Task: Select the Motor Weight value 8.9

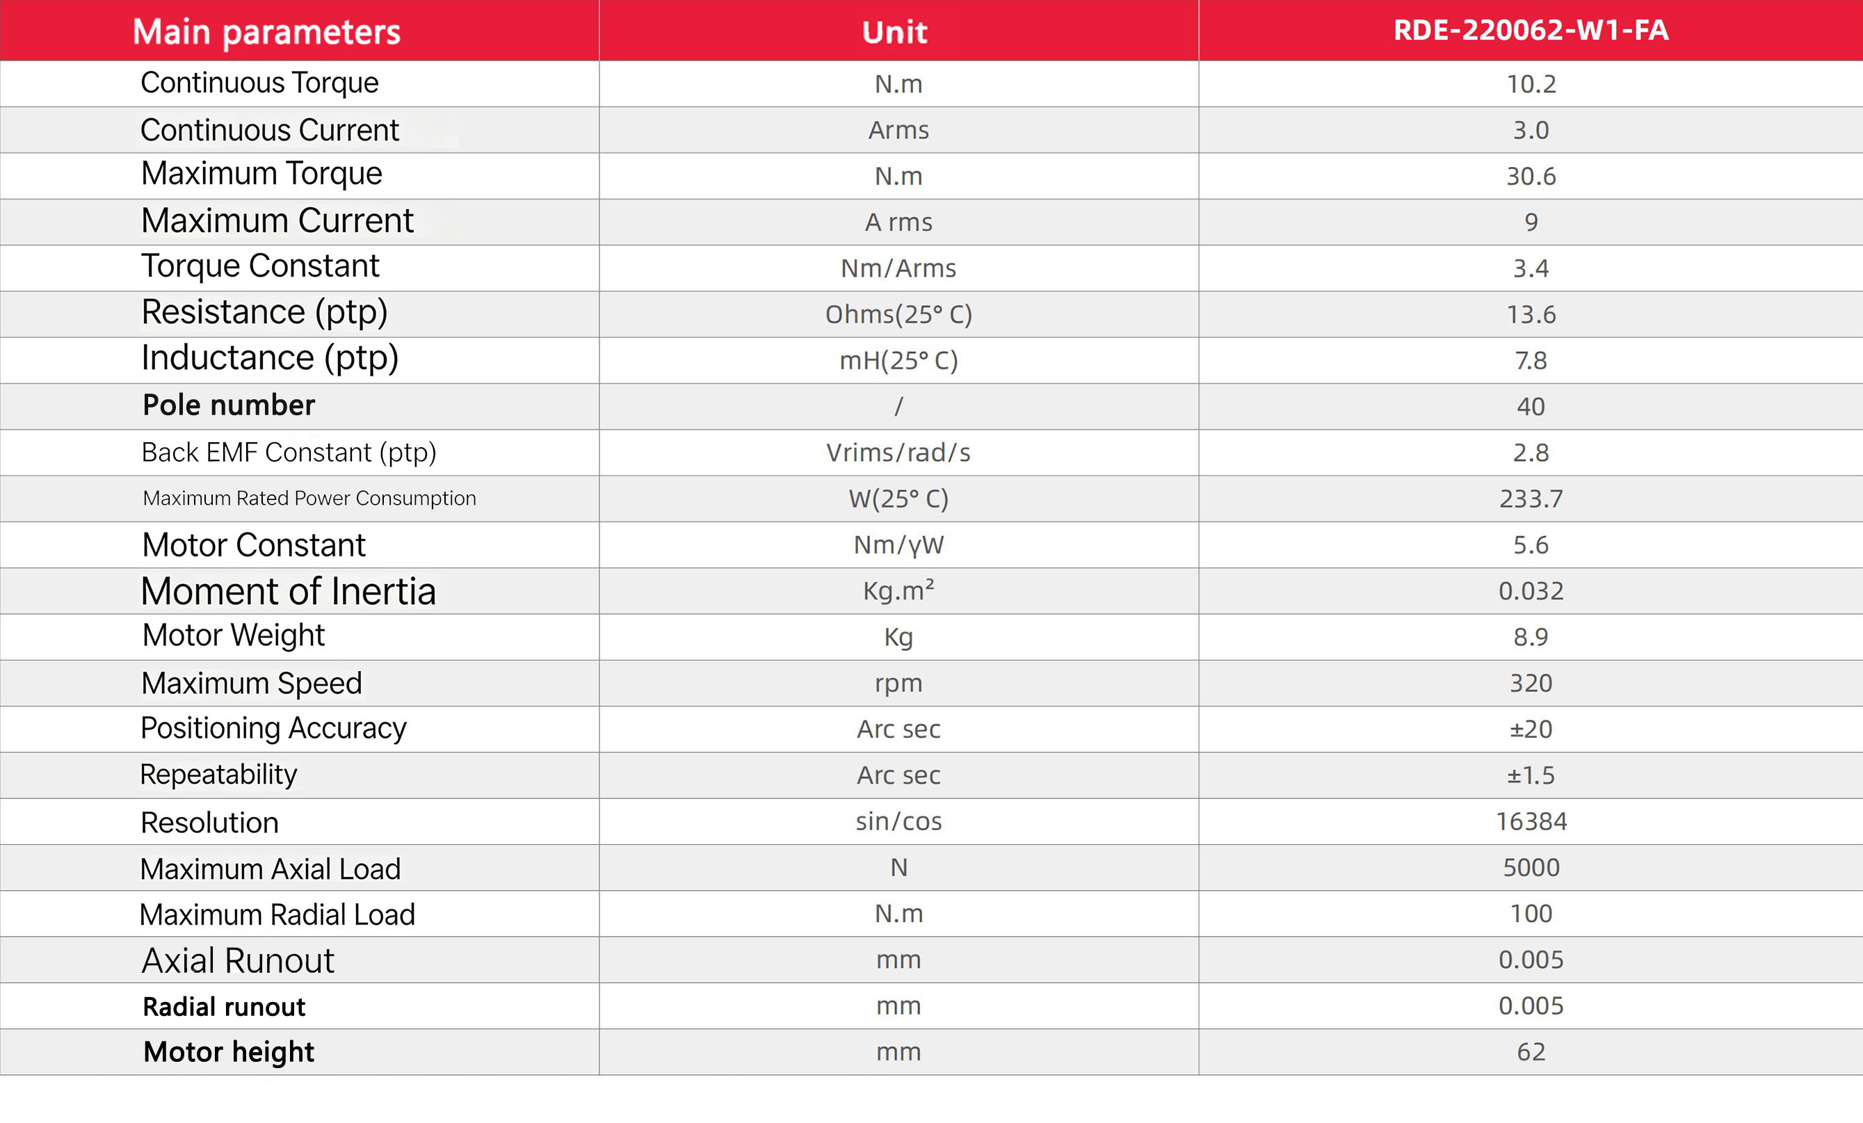Action: click(1531, 638)
